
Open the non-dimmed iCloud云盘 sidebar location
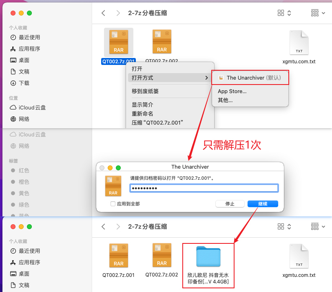(x=28, y=108)
